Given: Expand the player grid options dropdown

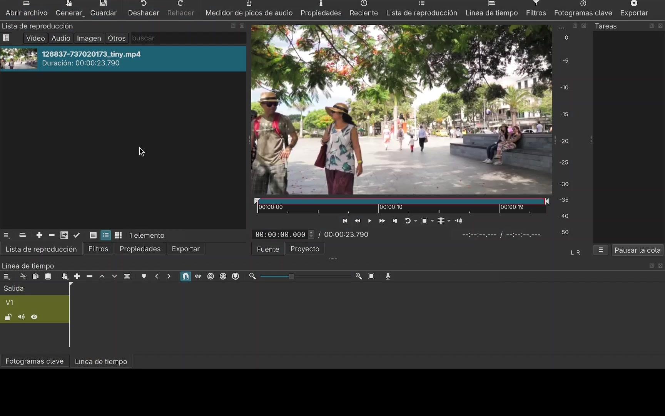Looking at the screenshot, I should point(449,221).
